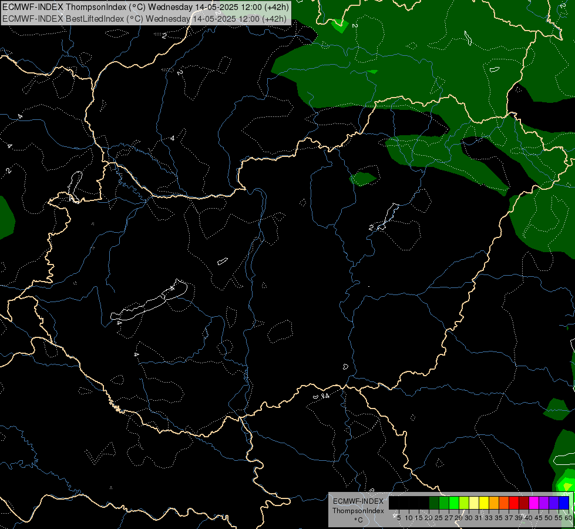Click the medium green 25–27 legend swatch
This screenshot has height=529, width=575.
(443, 503)
